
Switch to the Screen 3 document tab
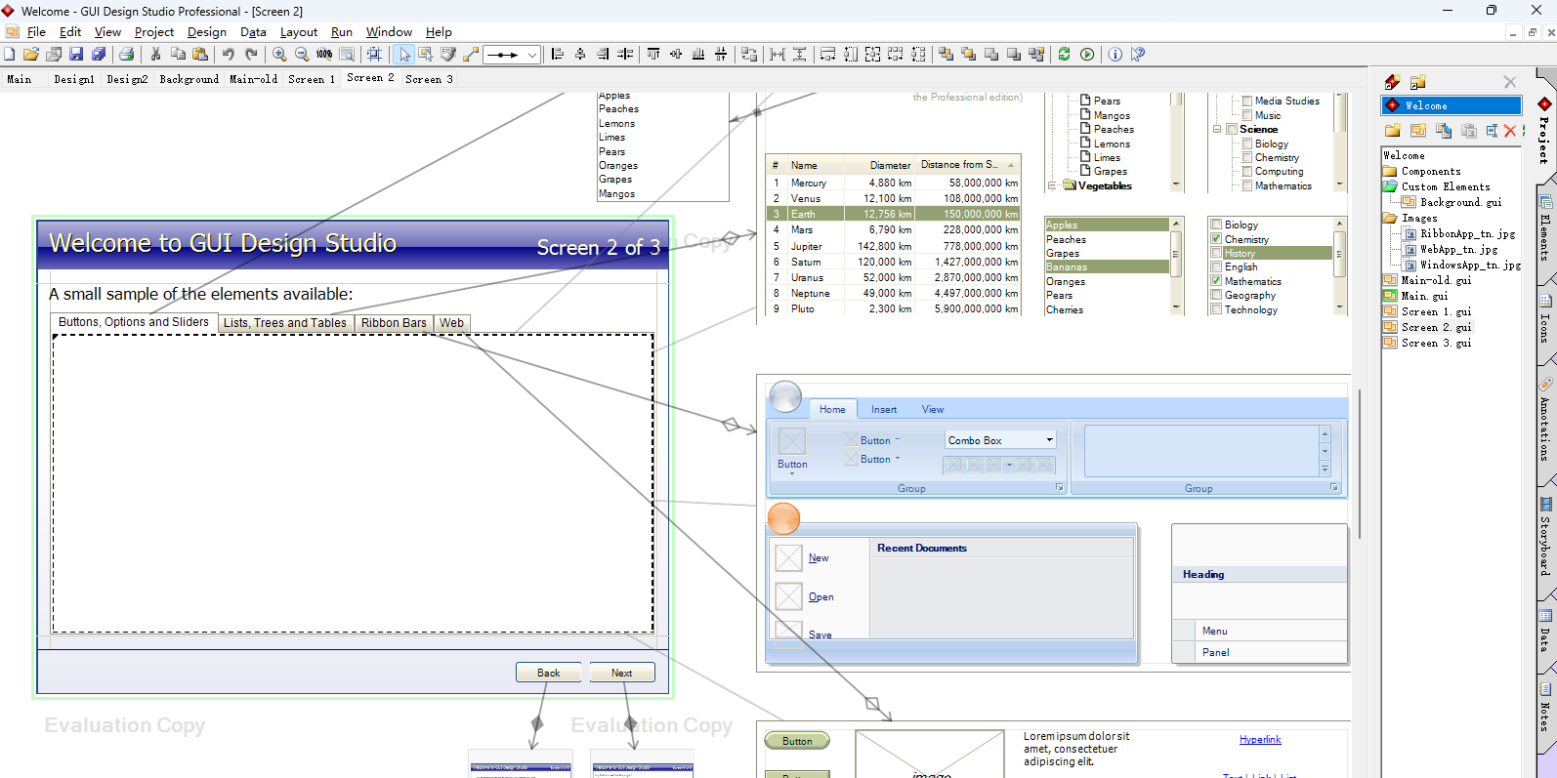coord(429,79)
